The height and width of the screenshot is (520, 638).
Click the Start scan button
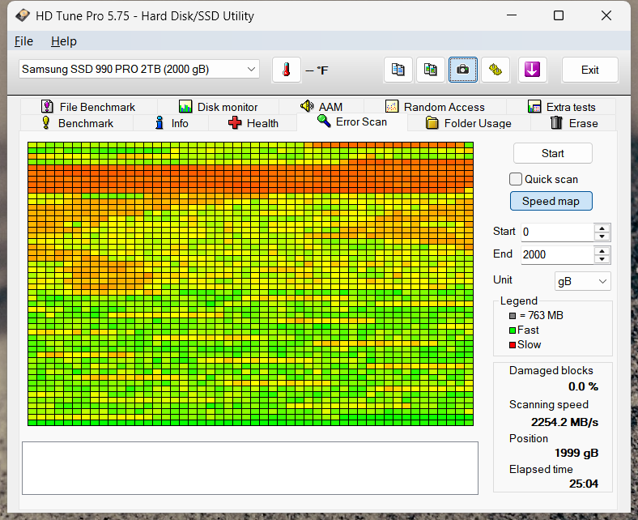coord(552,153)
